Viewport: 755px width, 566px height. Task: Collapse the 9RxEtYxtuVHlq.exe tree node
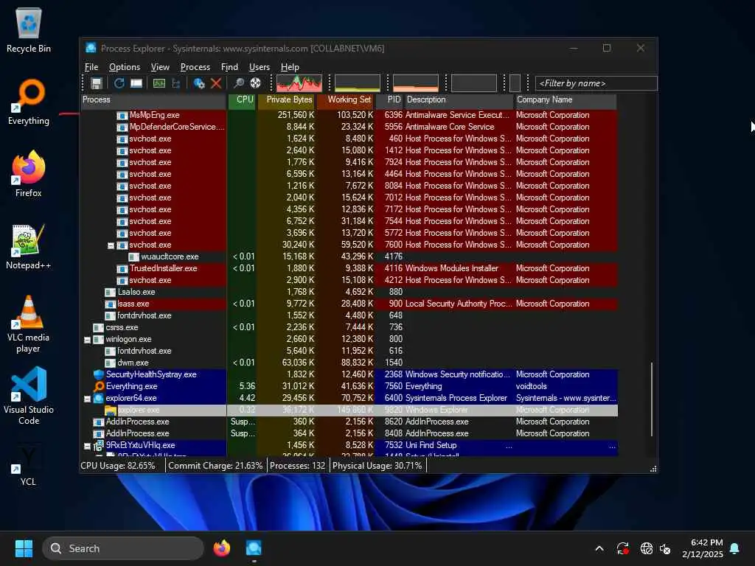[87, 446]
